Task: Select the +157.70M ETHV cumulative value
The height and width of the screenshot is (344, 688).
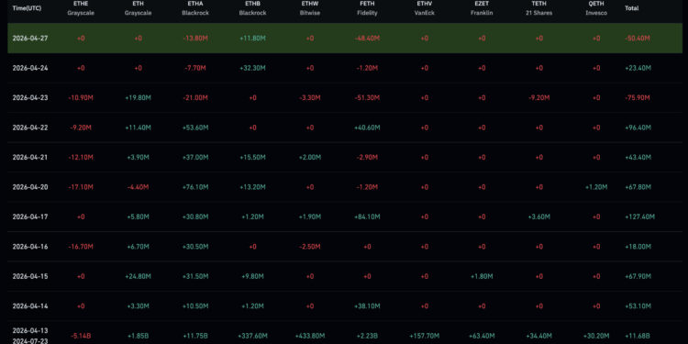Action: point(425,336)
